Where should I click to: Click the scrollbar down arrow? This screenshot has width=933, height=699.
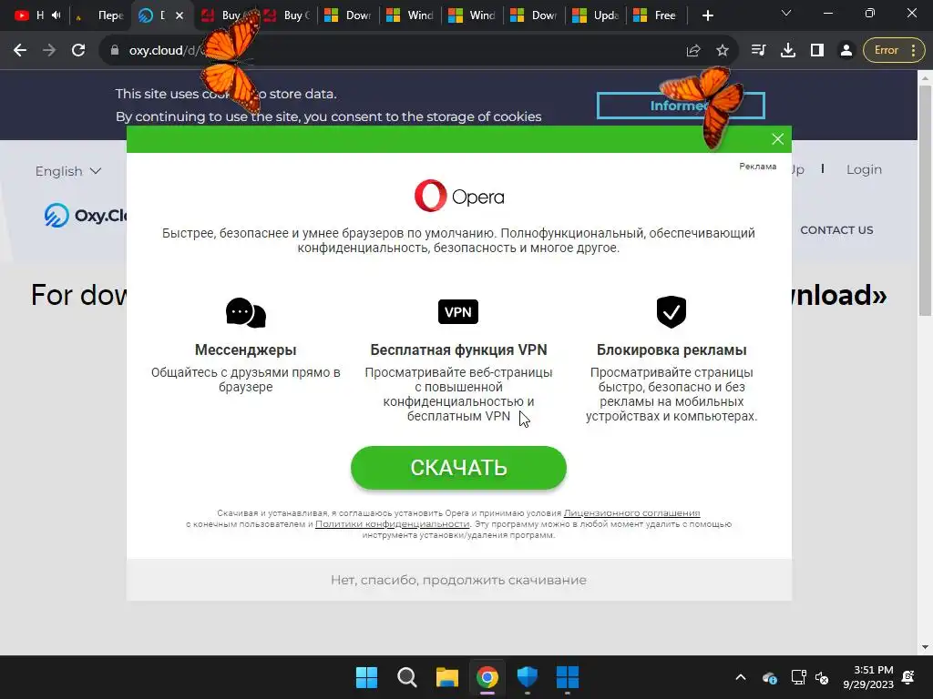click(925, 647)
